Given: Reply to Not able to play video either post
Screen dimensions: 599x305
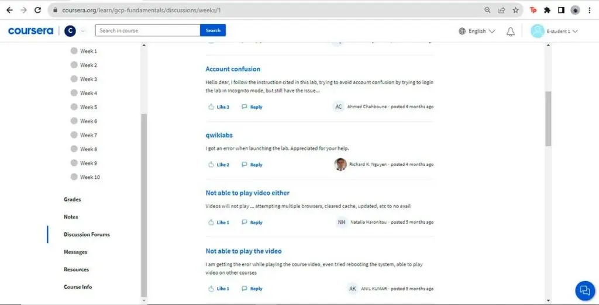Looking at the screenshot, I should pyautogui.click(x=252, y=222).
